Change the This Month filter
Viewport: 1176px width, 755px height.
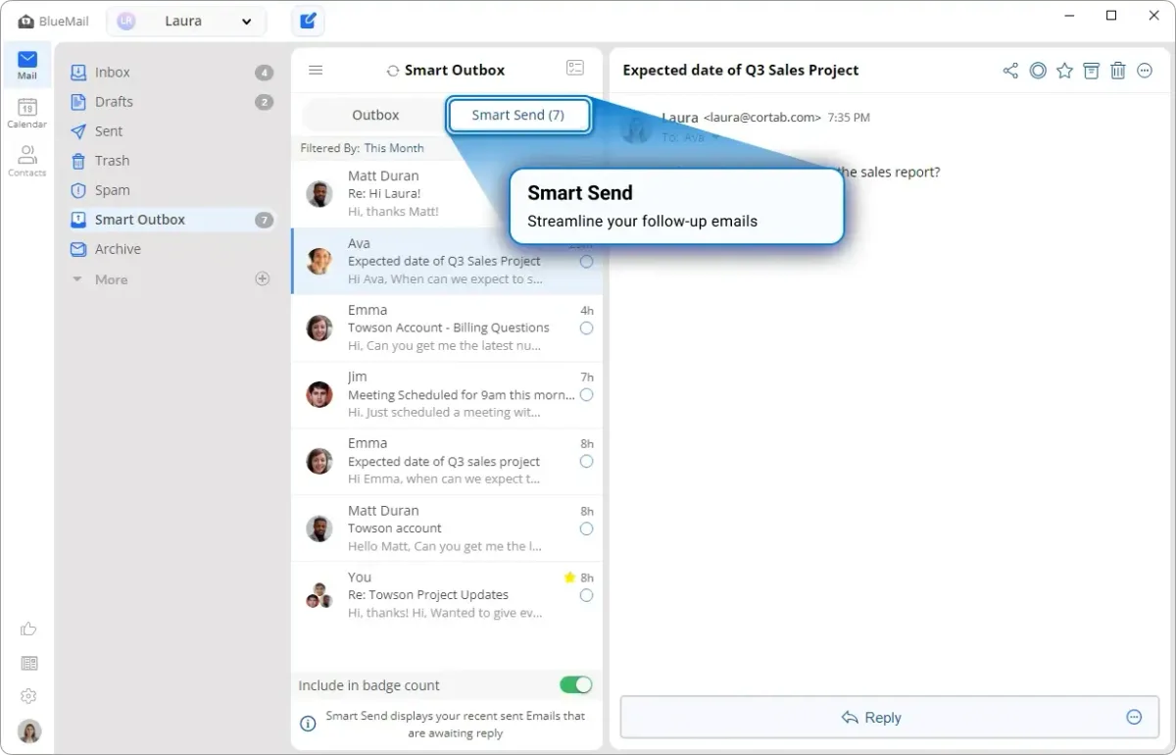394,148
